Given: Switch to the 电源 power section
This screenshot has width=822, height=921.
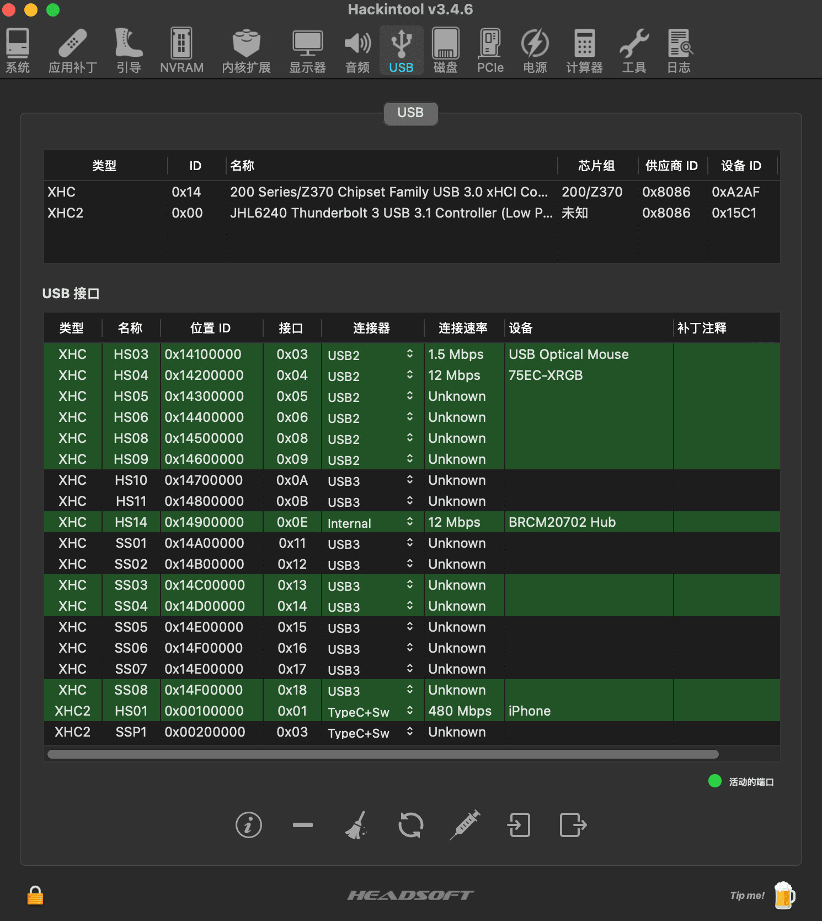Looking at the screenshot, I should [x=535, y=51].
